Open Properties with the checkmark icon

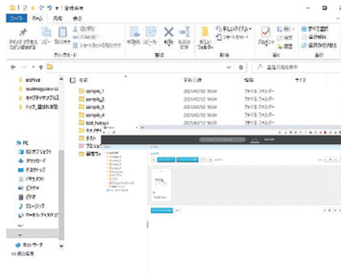coord(265,32)
